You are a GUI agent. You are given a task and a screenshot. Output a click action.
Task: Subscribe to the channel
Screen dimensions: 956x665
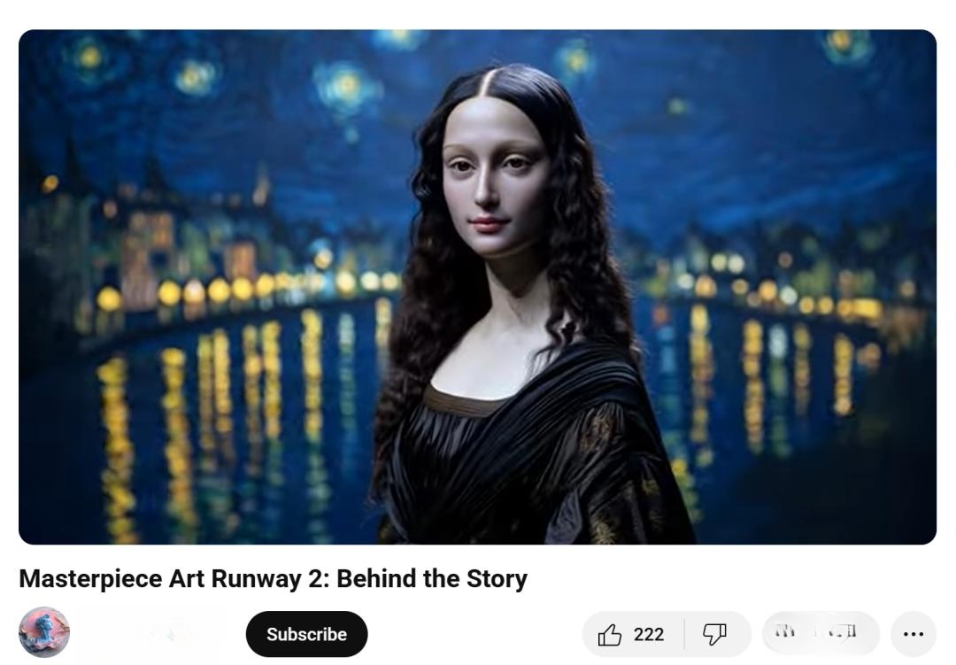pos(306,634)
